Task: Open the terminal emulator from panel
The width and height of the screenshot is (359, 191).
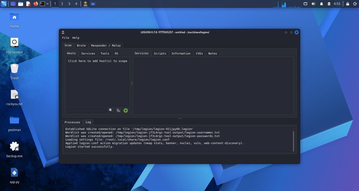Action: pyautogui.click(x=43, y=4)
